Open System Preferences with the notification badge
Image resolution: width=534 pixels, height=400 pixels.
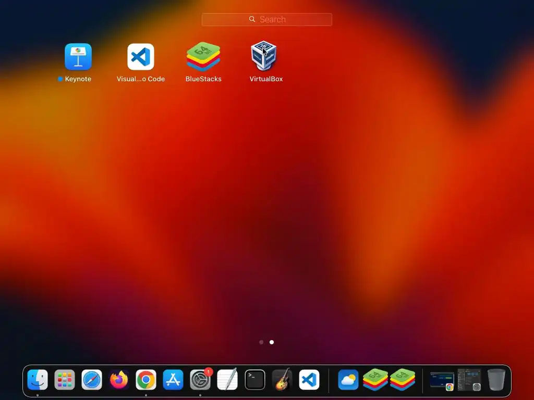point(200,380)
